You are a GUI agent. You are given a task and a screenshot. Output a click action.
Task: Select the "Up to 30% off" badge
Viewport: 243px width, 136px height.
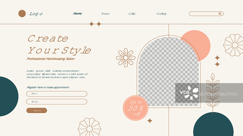(x=135, y=108)
